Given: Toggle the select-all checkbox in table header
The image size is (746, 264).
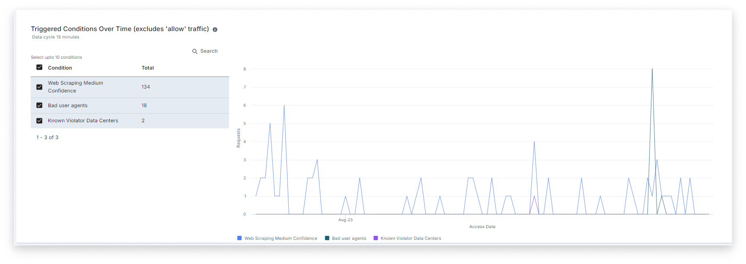Looking at the screenshot, I should coord(39,67).
